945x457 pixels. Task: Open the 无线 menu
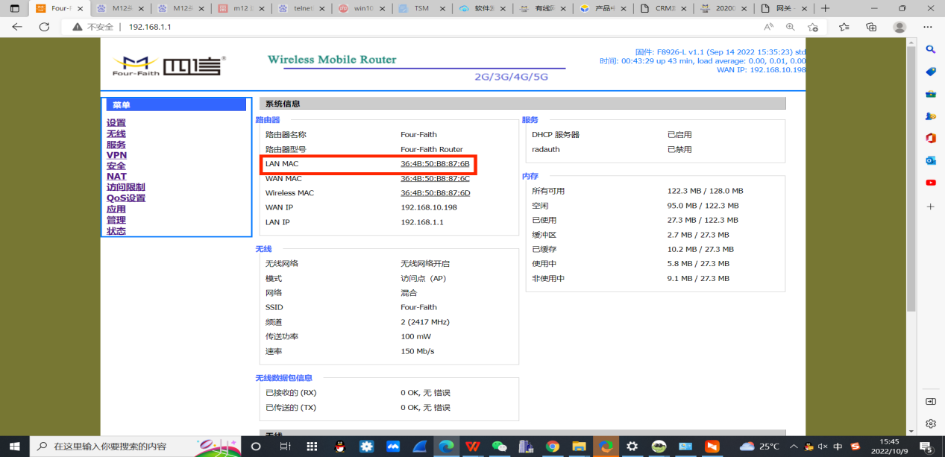(116, 134)
